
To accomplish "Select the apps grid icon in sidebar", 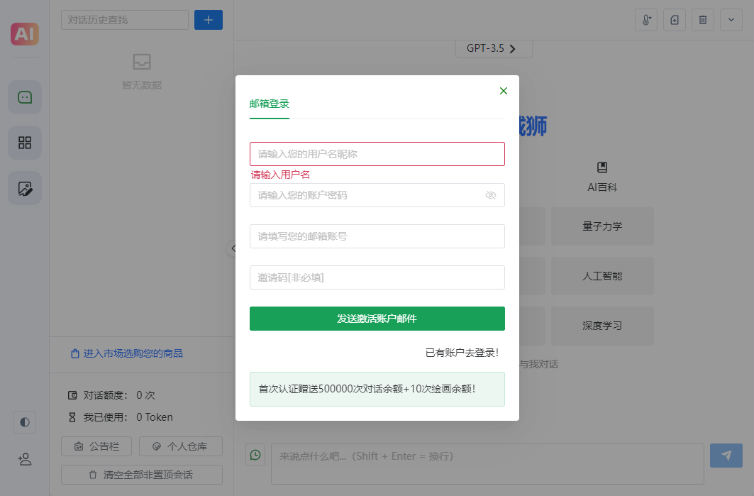I will click(24, 143).
